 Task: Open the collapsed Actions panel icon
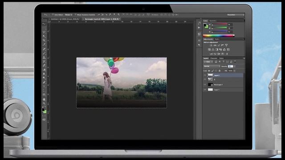click(199, 28)
